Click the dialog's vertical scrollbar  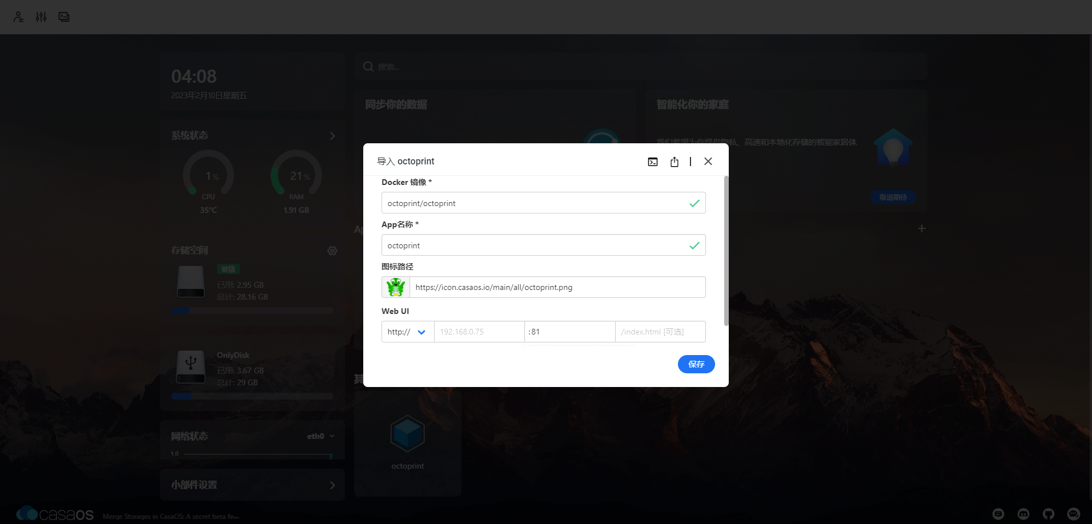(x=726, y=251)
